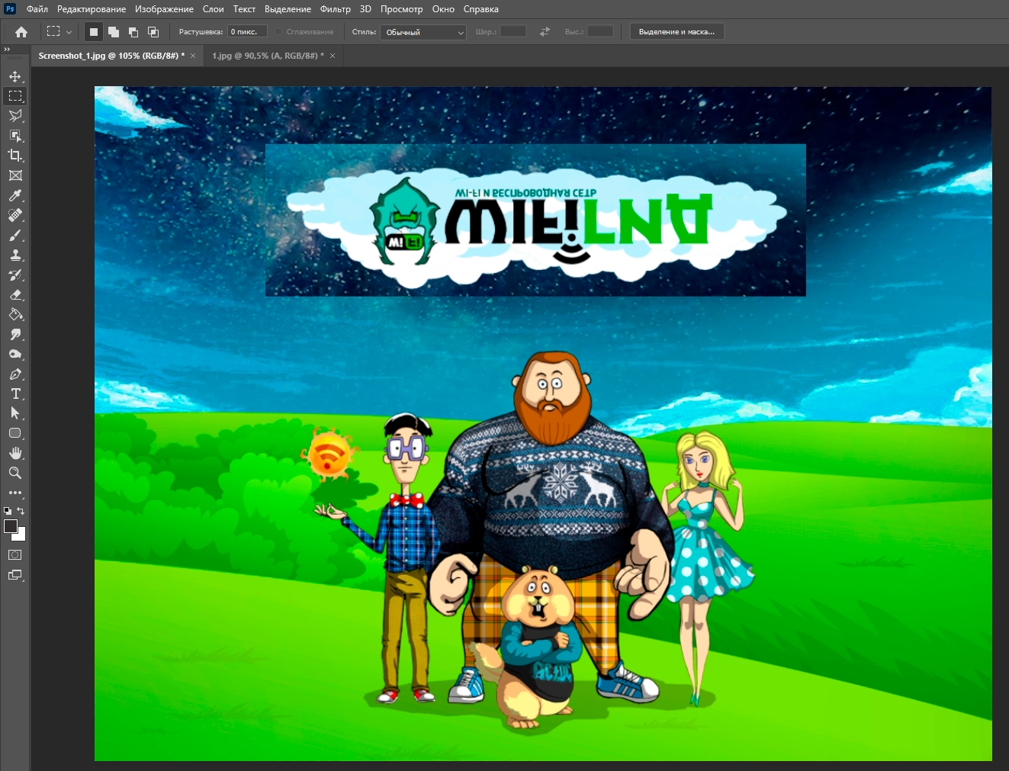
Task: Select the Move tool
Action: (x=15, y=76)
